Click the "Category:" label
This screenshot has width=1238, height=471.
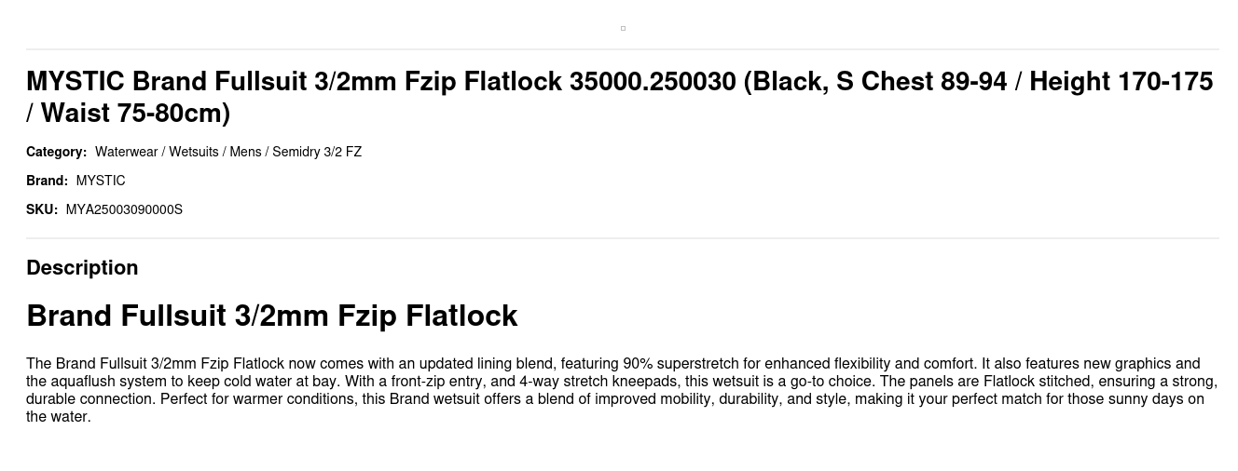56,152
